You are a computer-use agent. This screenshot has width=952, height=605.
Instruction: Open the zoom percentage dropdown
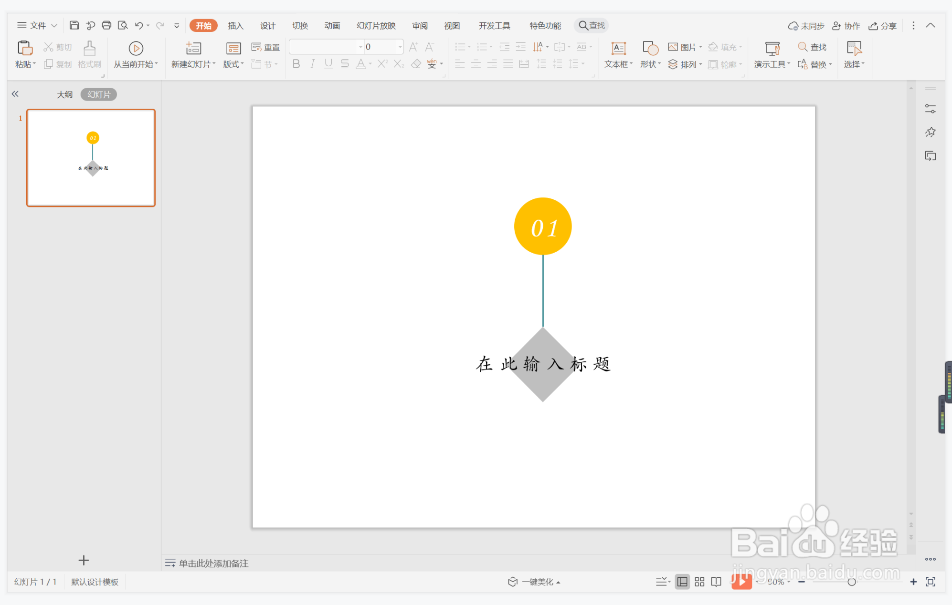coord(789,582)
